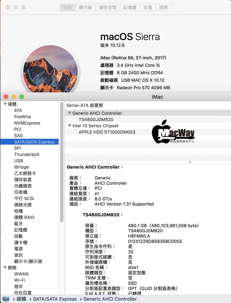Select 硬體 RAID in the sidebar
231x303 pixels.
click(24, 217)
